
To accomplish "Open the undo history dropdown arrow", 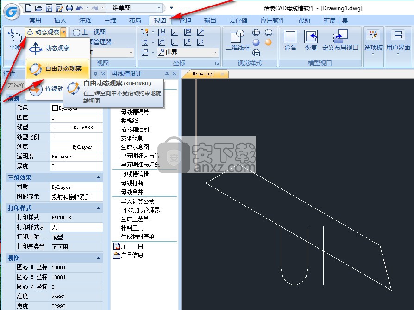I will tap(88, 8).
